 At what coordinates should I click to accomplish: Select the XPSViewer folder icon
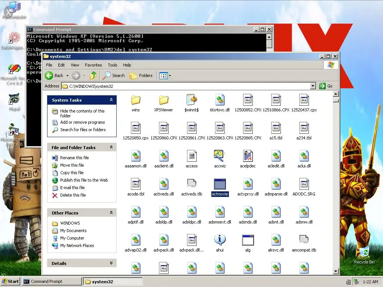pos(164,100)
